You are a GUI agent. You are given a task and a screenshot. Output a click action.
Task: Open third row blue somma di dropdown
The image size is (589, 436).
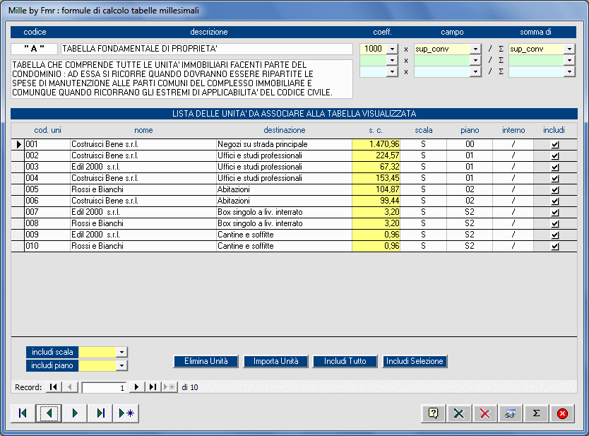point(569,71)
